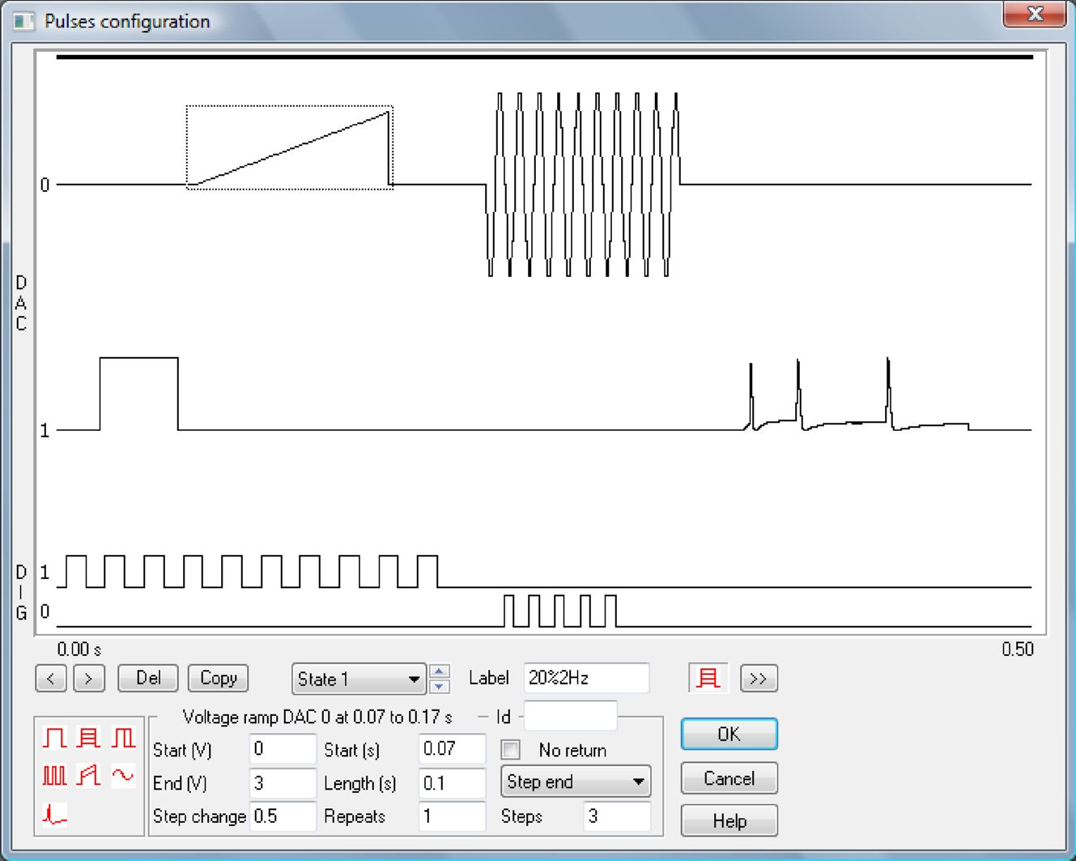Open the State 1 dropdown
This screenshot has width=1076, height=861.
point(357,680)
